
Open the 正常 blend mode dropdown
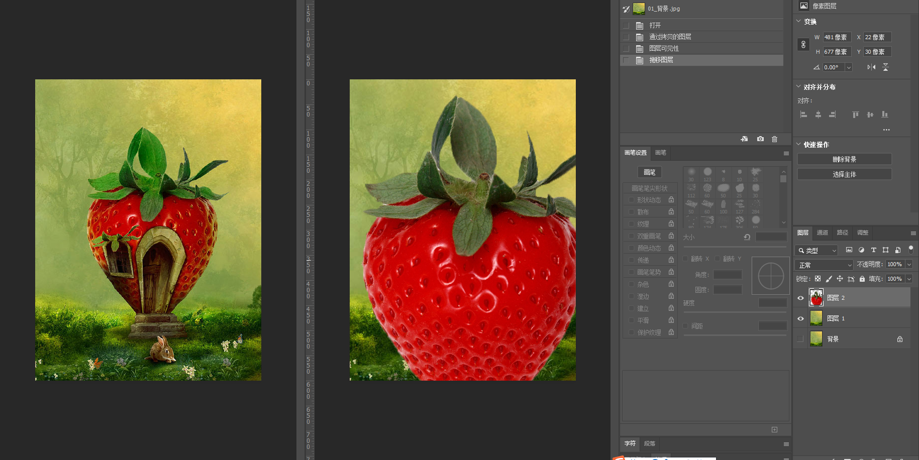[825, 265]
